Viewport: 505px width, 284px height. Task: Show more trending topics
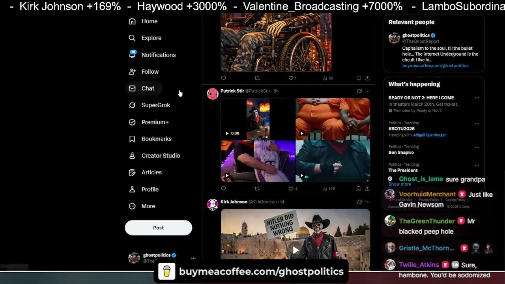400,184
